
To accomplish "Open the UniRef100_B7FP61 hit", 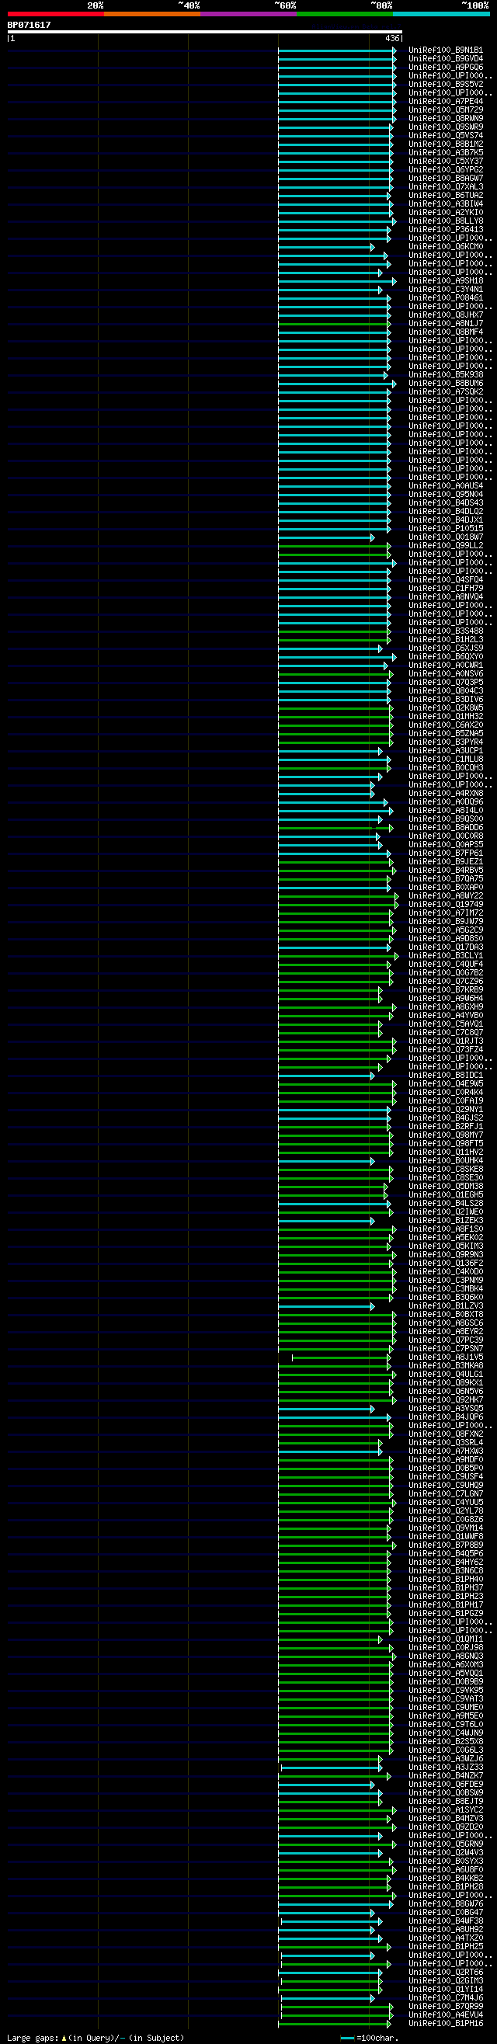I will point(446,853).
